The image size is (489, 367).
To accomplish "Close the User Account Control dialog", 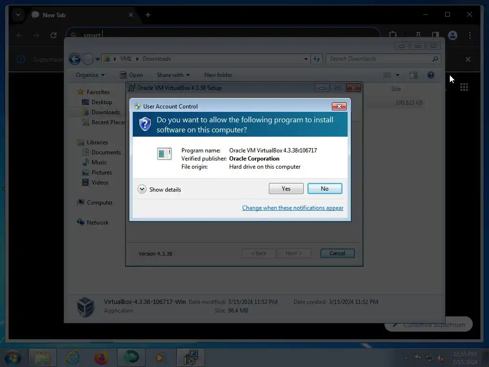I will click(x=339, y=107).
